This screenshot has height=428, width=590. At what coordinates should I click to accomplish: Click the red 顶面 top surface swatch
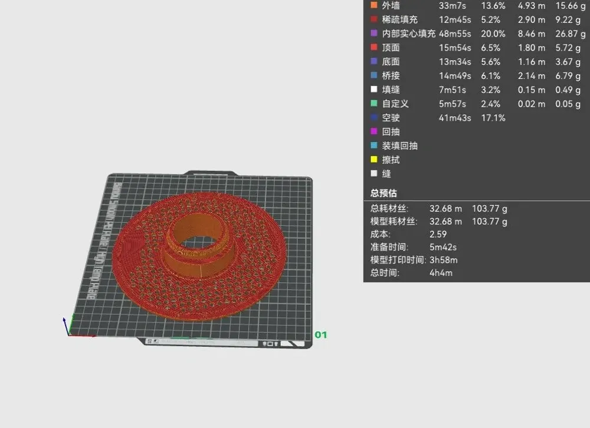[373, 48]
